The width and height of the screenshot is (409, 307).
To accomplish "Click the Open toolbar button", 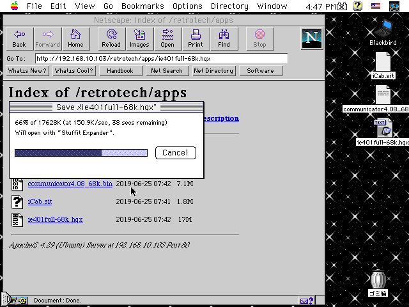I will (167, 38).
